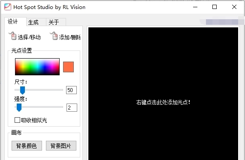Click mouse icon beside 添加/删除
Viewport: 245px width, 160px height.
click(x=54, y=36)
